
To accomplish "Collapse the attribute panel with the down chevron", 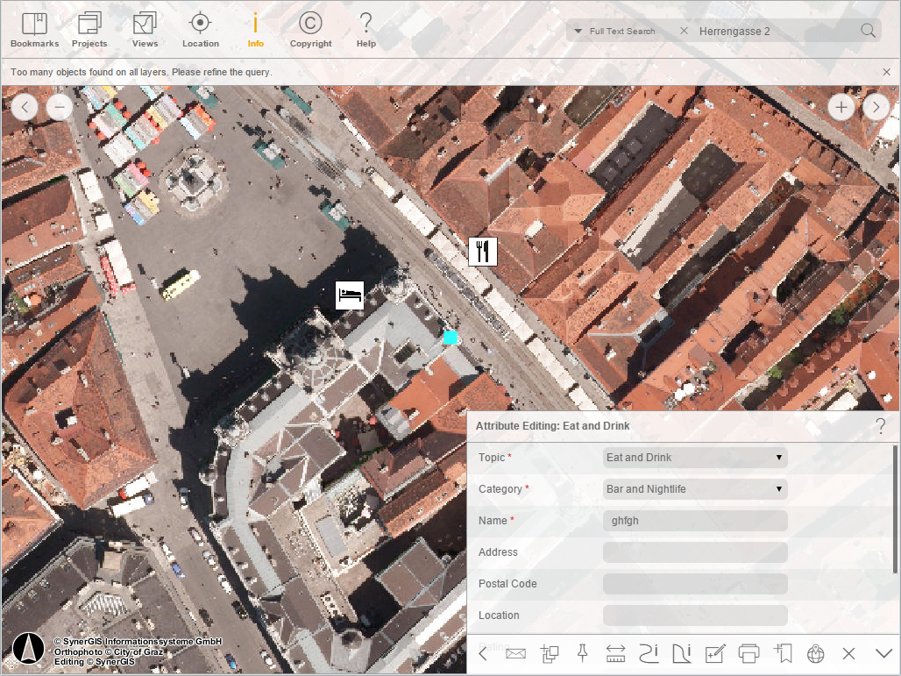I will 883,653.
